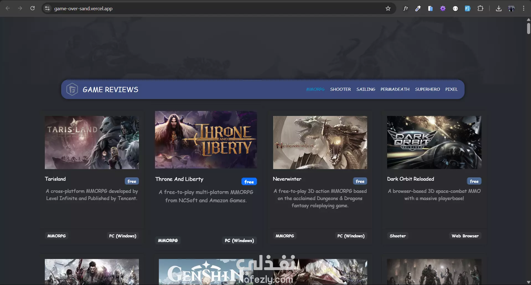Click PC (Windows) tag on Neverwinter card
The height and width of the screenshot is (285, 531).
click(x=351, y=236)
